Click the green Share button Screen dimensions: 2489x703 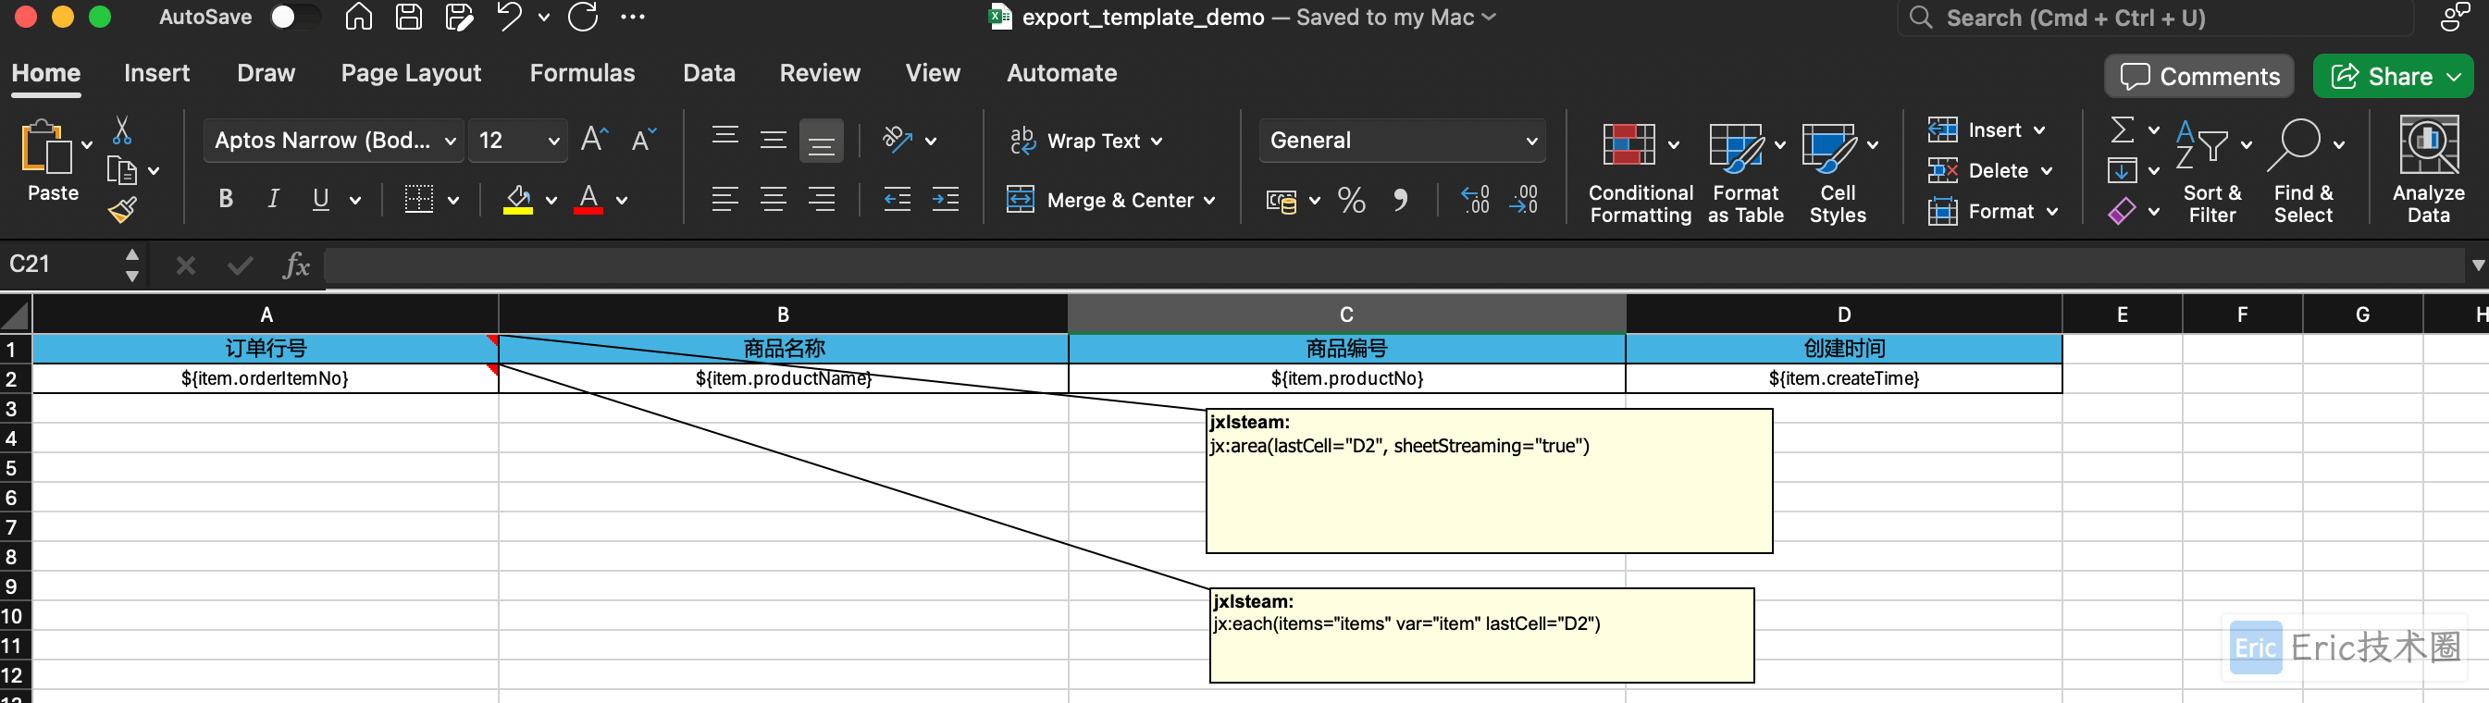[2393, 76]
